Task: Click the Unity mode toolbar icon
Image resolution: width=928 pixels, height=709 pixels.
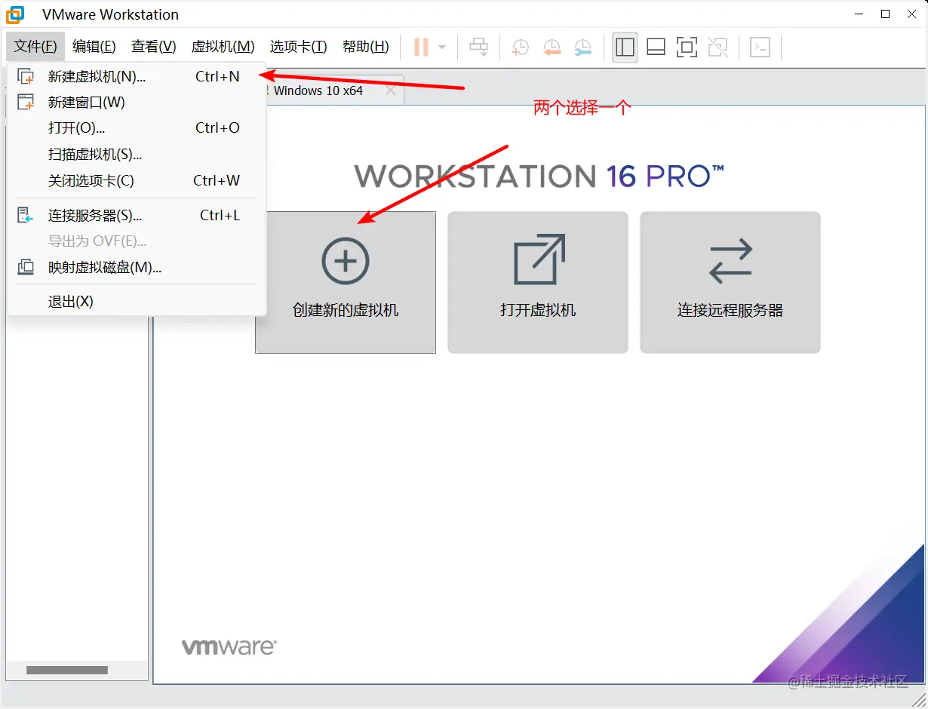Action: (x=718, y=48)
